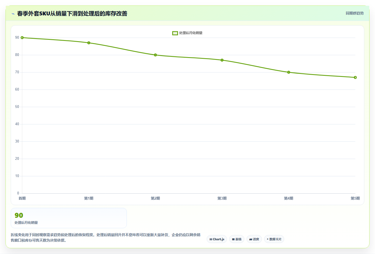
Task: Click the 首期 data point at 90
Action: [x=22, y=38]
